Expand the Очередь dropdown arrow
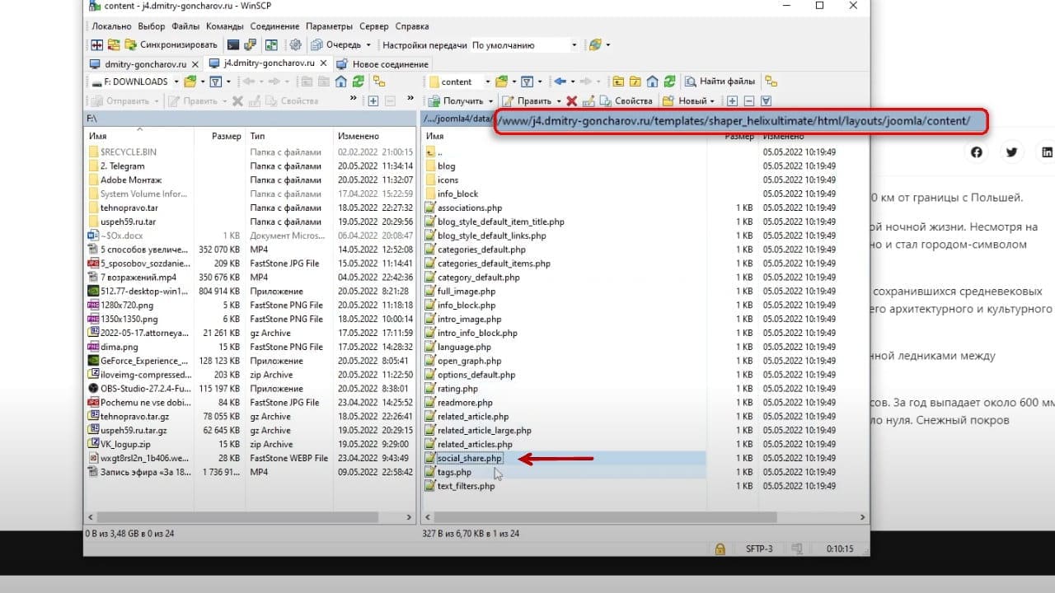1055x593 pixels. [x=368, y=44]
